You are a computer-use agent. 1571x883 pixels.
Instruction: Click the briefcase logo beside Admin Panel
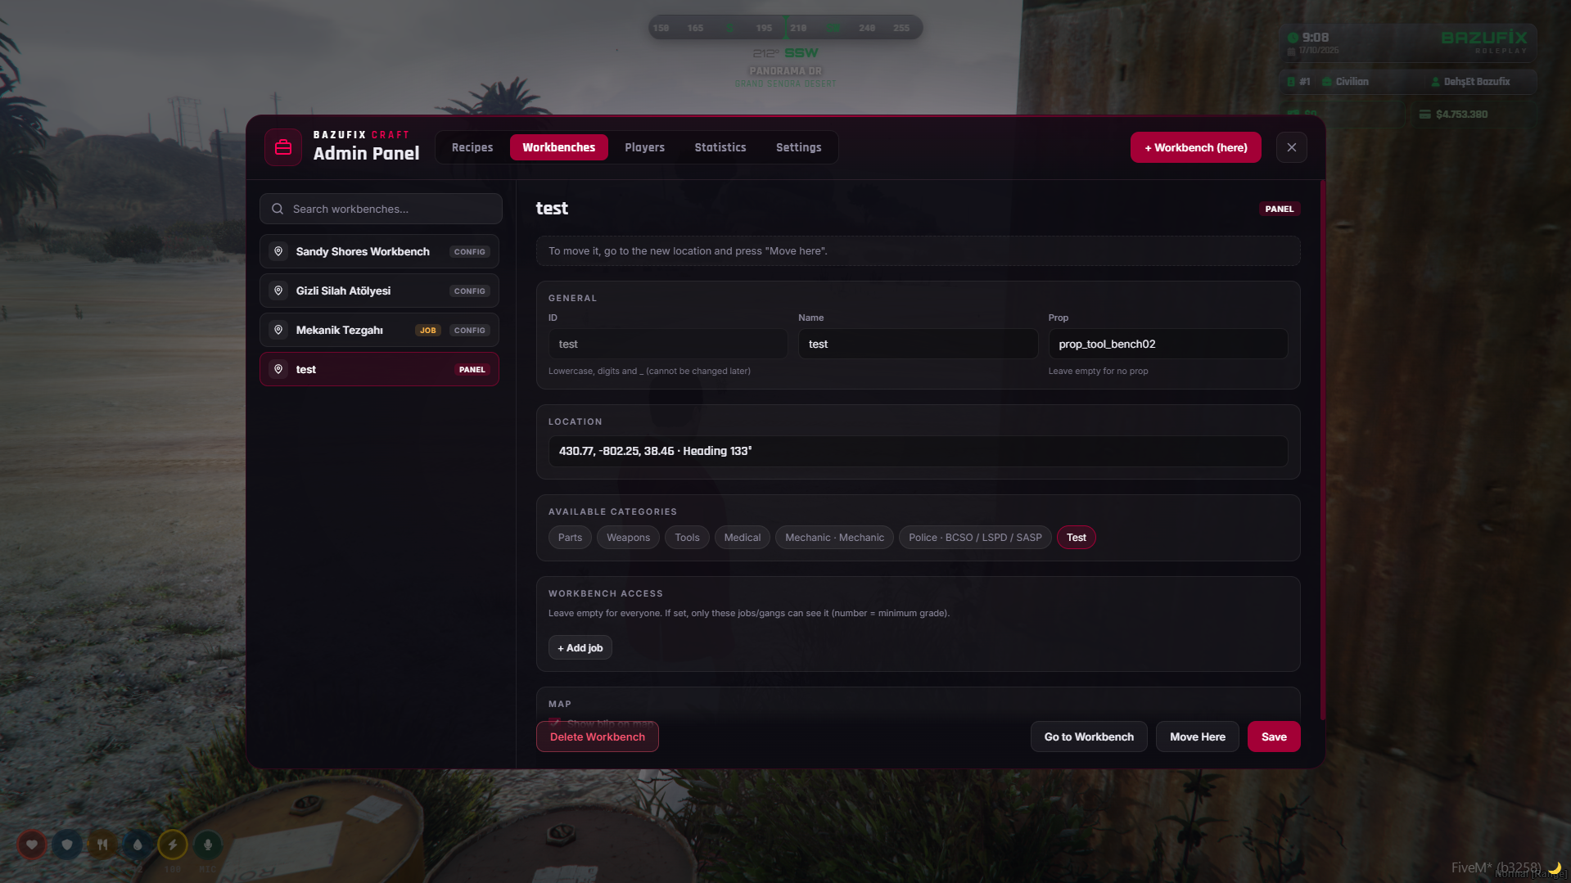pyautogui.click(x=283, y=147)
